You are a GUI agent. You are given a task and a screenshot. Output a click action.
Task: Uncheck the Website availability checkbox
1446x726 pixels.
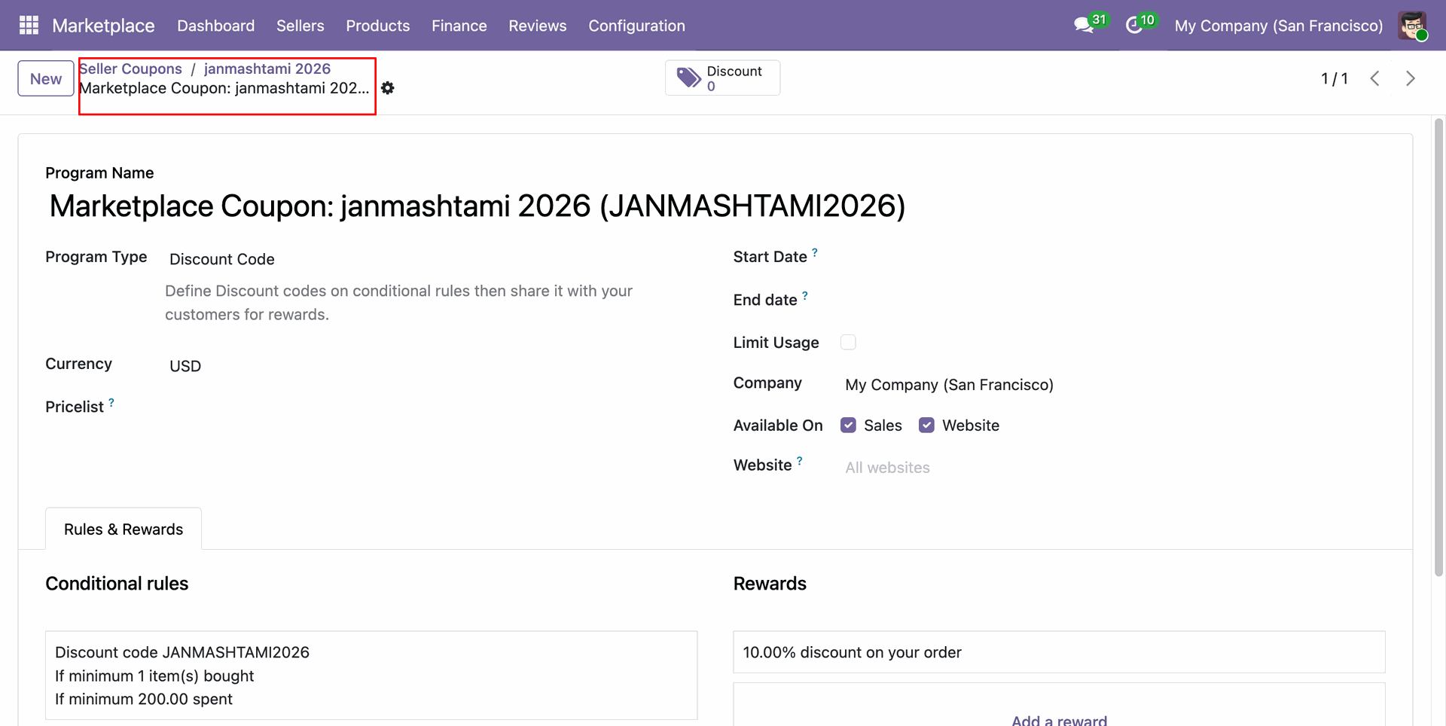926,426
